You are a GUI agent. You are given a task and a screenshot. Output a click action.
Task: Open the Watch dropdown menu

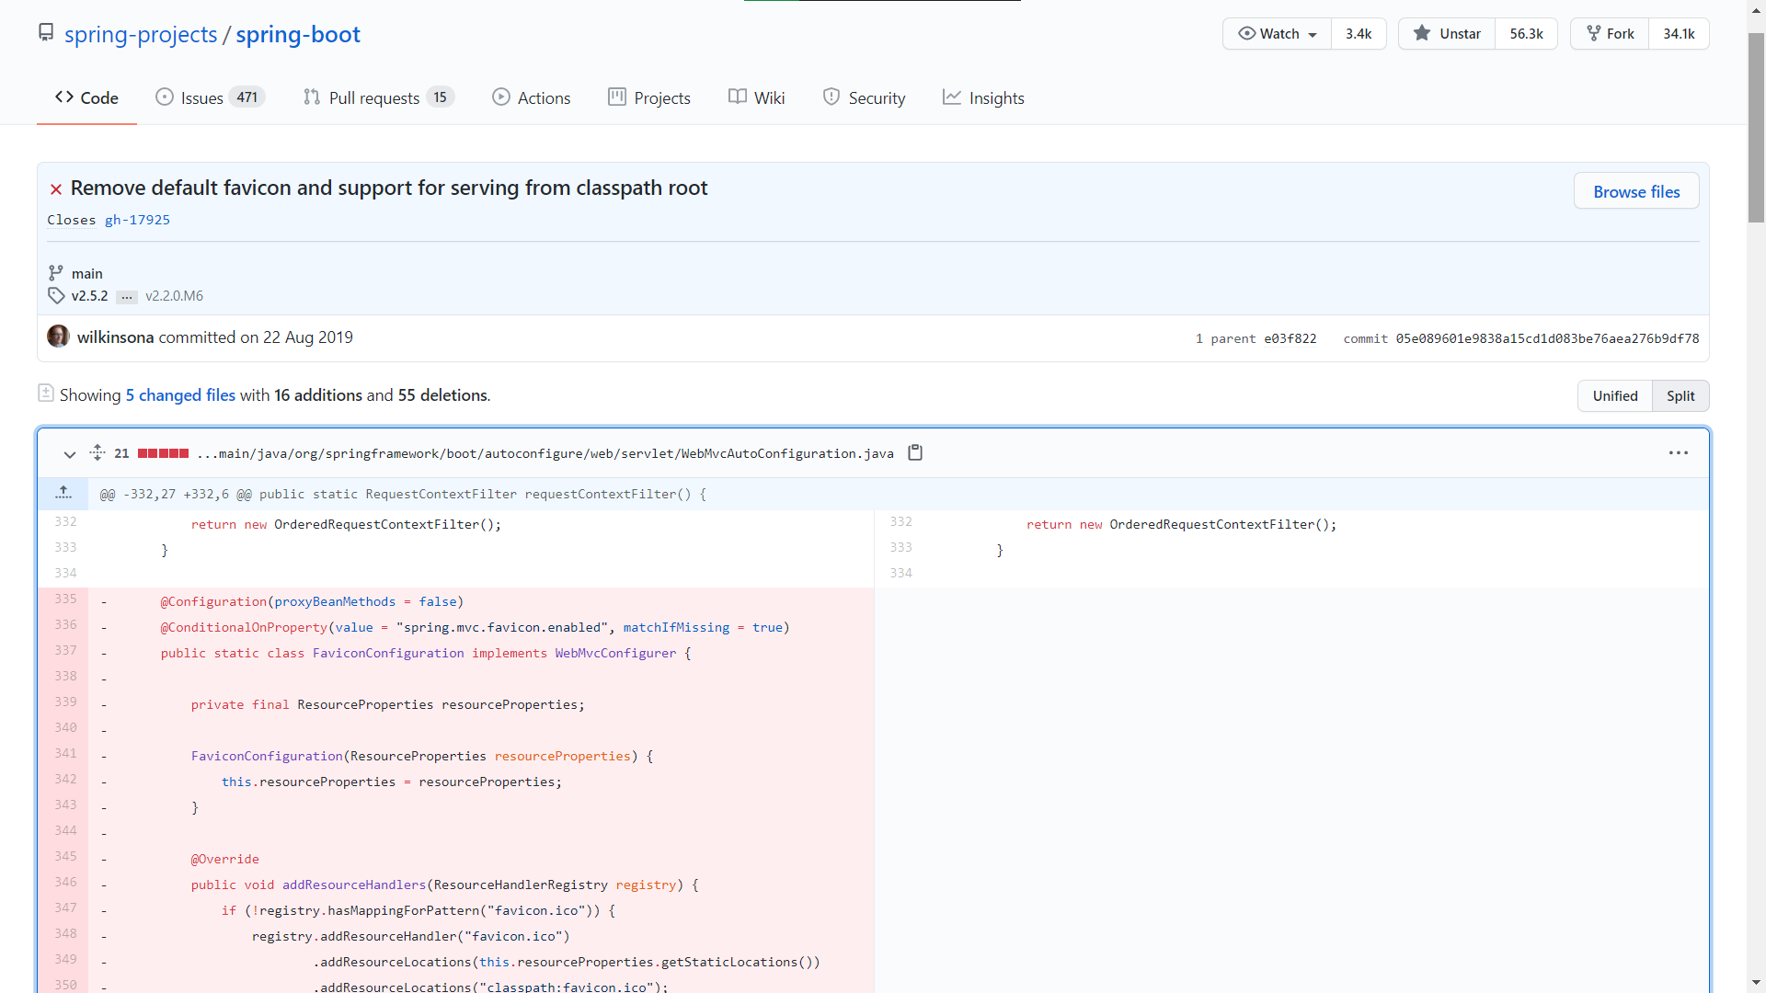pyautogui.click(x=1278, y=34)
